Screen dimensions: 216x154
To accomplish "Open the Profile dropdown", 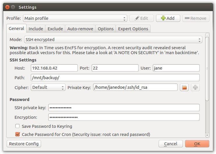I will [x=75, y=18].
